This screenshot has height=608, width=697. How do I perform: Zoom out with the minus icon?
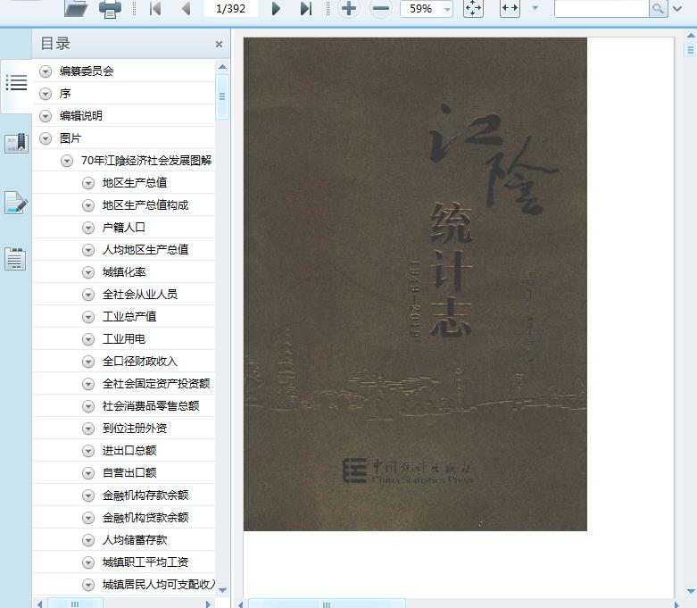[x=381, y=8]
